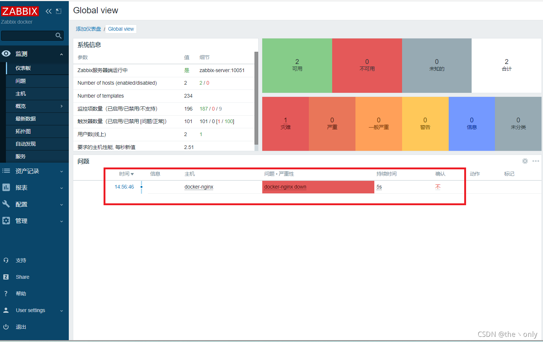Expand the 报表 section chevron

pyautogui.click(x=61, y=188)
